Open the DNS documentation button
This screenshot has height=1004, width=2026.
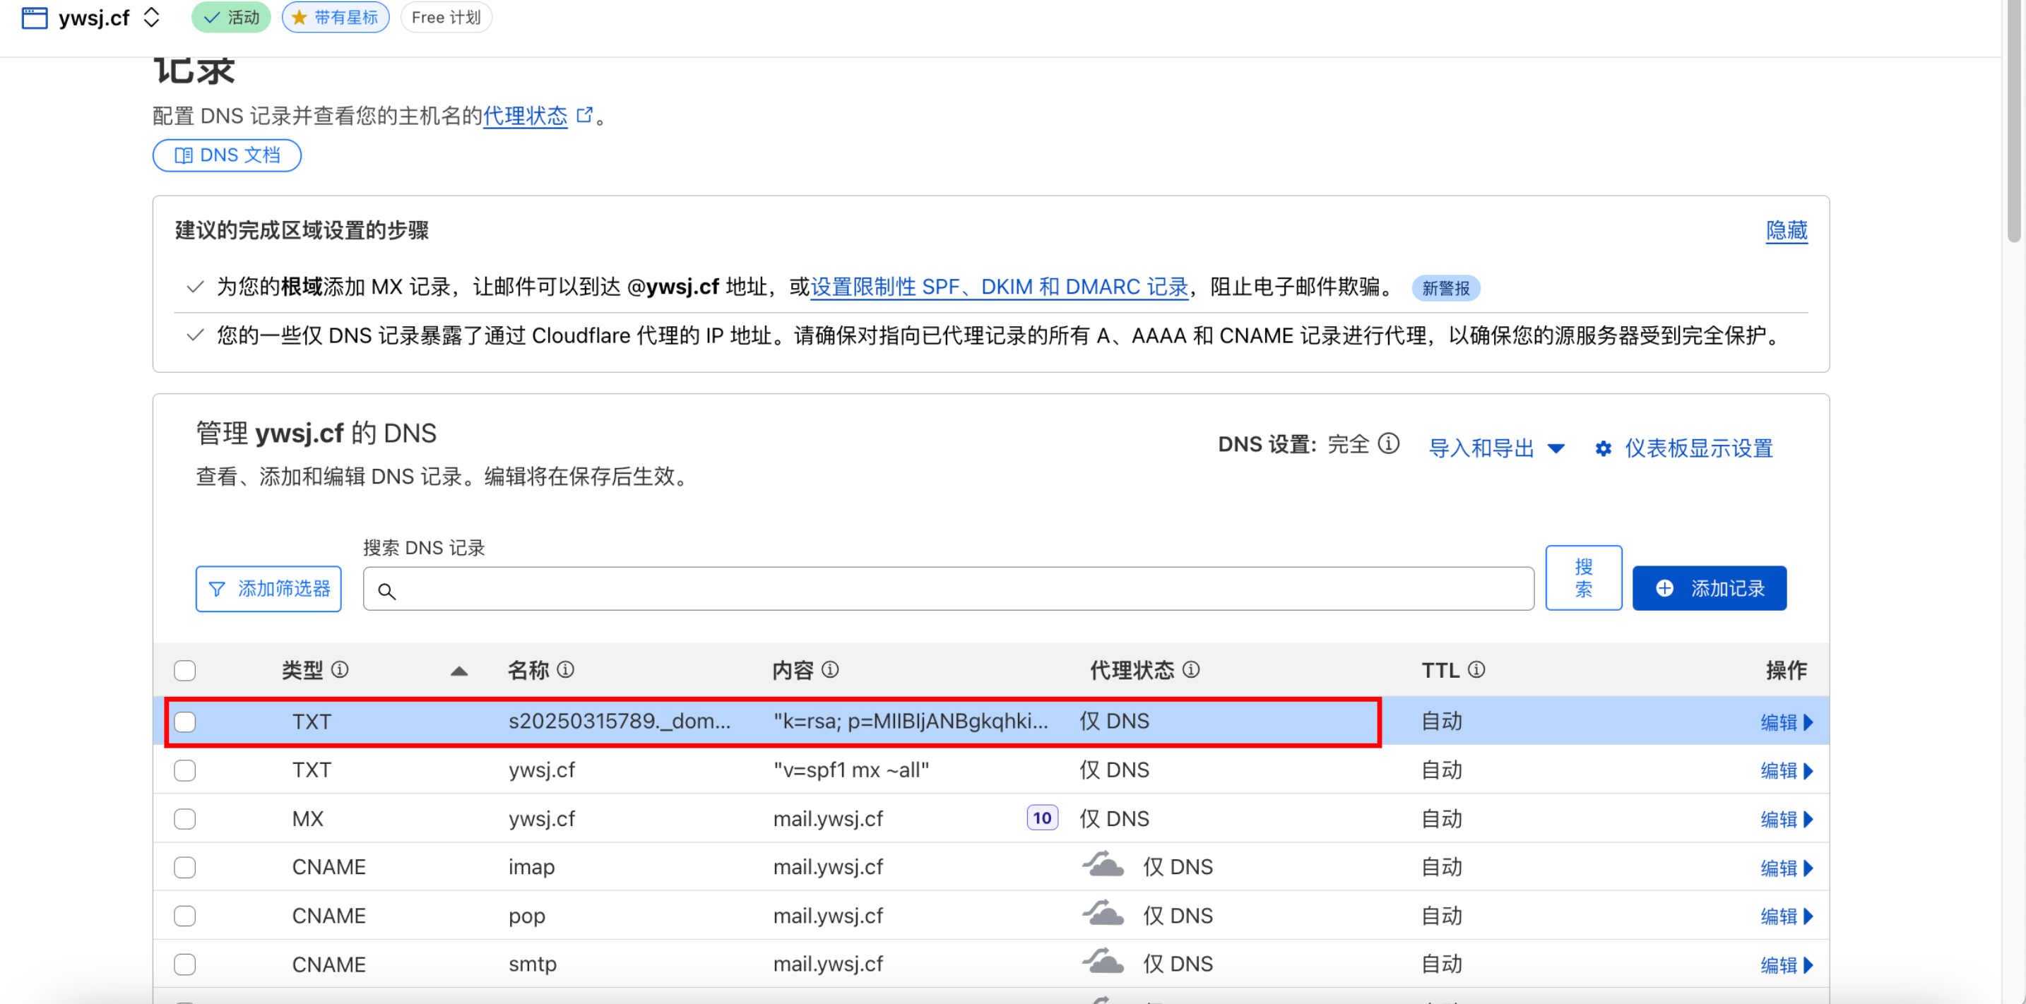pos(227,155)
